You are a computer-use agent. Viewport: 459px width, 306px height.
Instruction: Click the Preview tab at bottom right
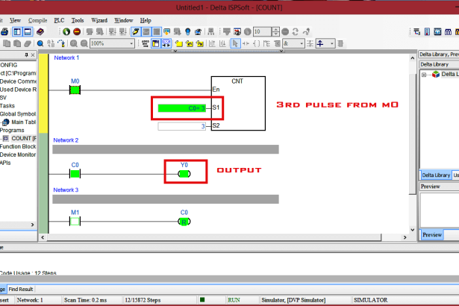[x=432, y=235]
